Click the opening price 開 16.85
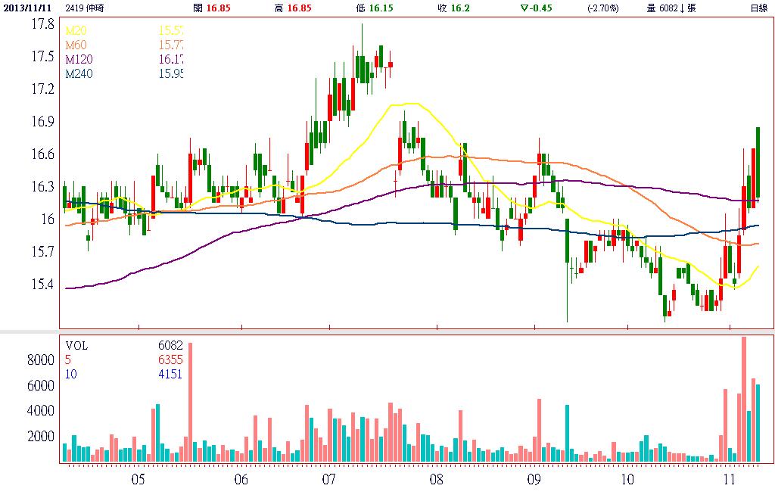 [x=211, y=8]
